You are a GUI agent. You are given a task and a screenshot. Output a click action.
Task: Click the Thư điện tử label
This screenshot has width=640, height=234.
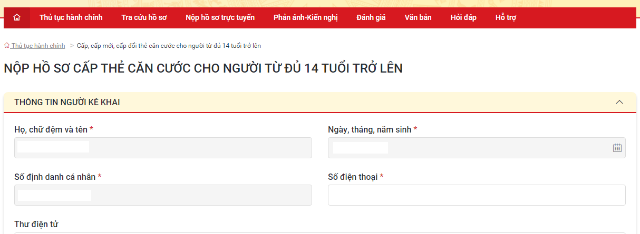(x=36, y=225)
